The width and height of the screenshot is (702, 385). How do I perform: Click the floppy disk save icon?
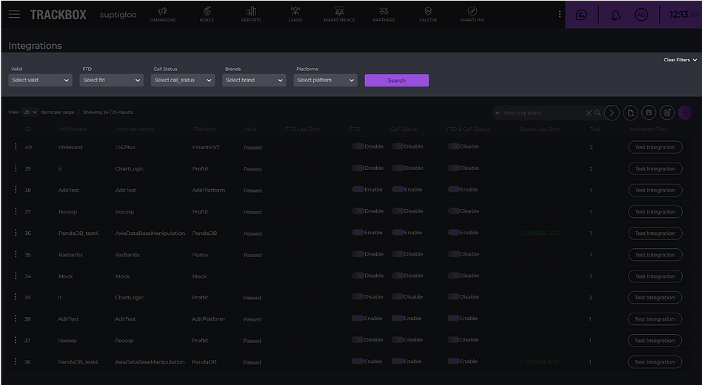[x=649, y=113]
